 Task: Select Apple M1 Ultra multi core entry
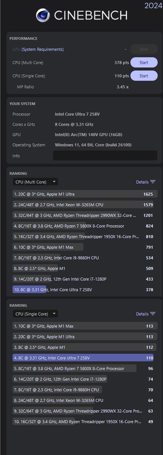click(85, 194)
